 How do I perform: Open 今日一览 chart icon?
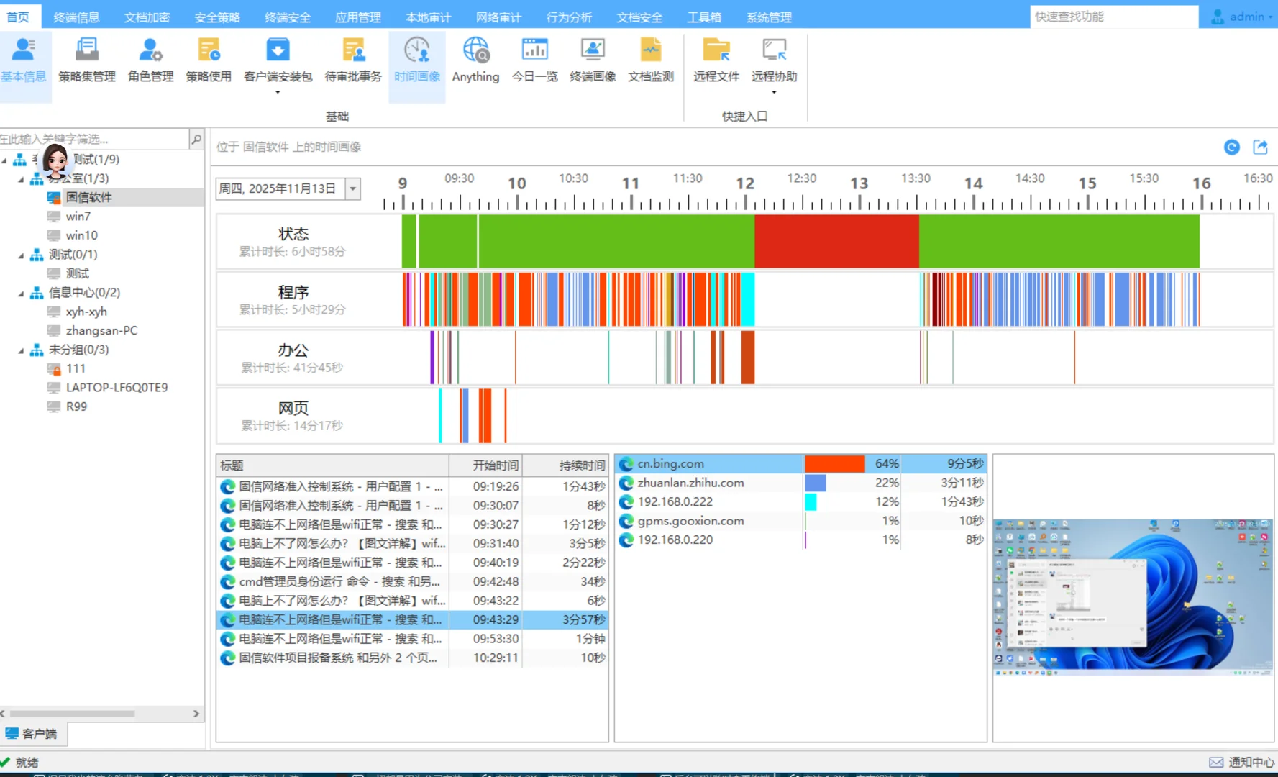tap(534, 50)
